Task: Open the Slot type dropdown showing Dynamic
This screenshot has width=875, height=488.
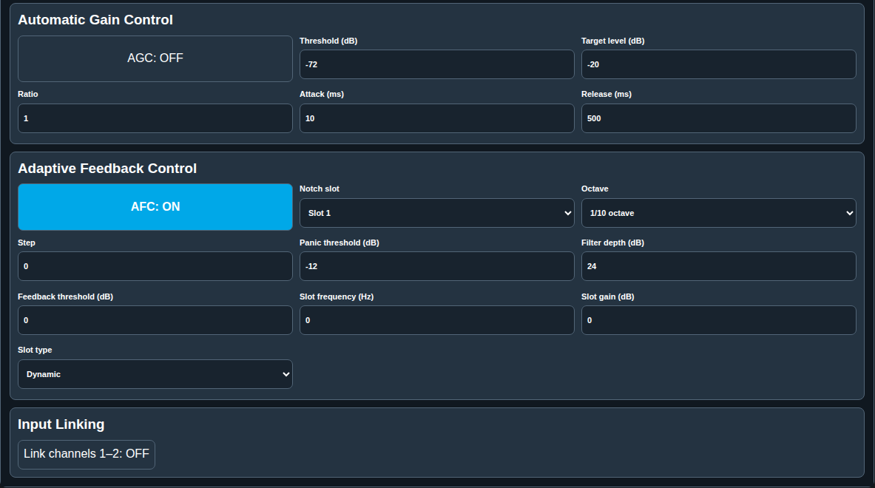Action: click(x=155, y=374)
